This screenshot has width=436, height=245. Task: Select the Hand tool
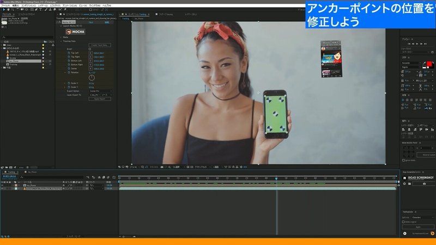click(8, 9)
